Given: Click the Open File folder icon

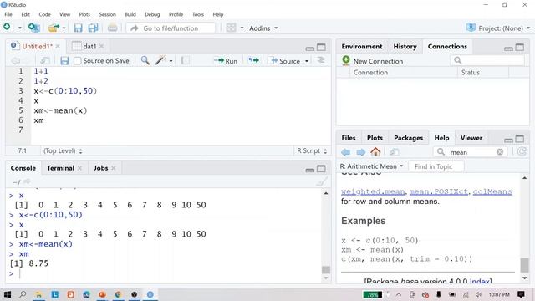Looking at the screenshot, I should (x=53, y=28).
